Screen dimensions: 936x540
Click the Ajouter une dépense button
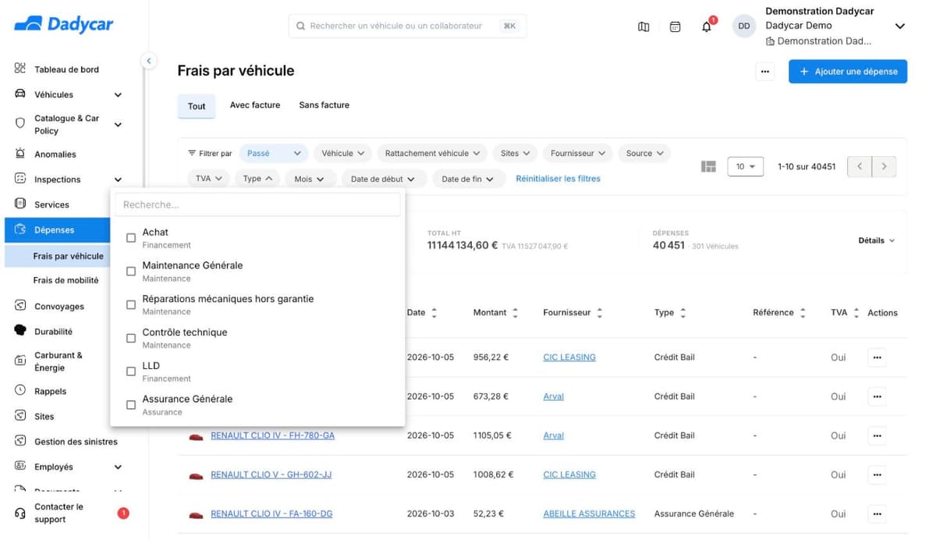tap(848, 72)
